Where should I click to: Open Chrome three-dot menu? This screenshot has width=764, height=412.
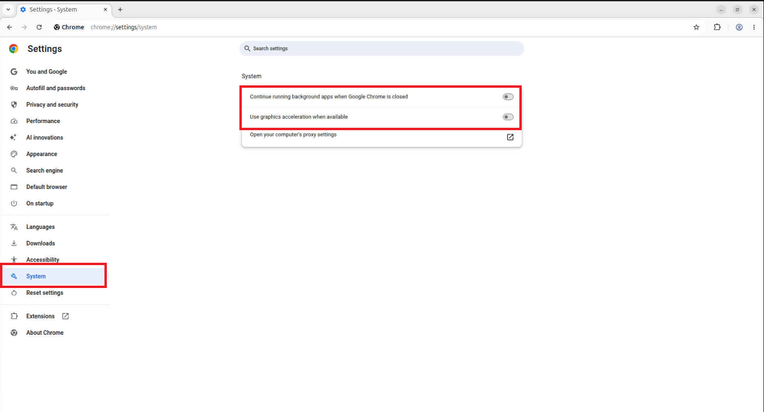point(754,27)
